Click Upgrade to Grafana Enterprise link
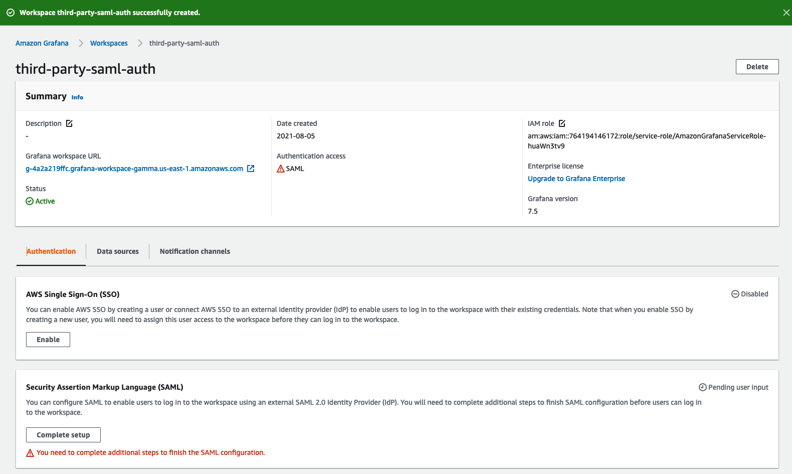 click(x=576, y=179)
